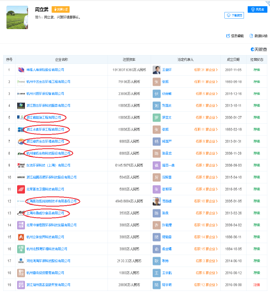Expand 任职 12 家企业 in row 19
Image resolution: width=270 pixels, height=292 pixels.
pos(206,285)
